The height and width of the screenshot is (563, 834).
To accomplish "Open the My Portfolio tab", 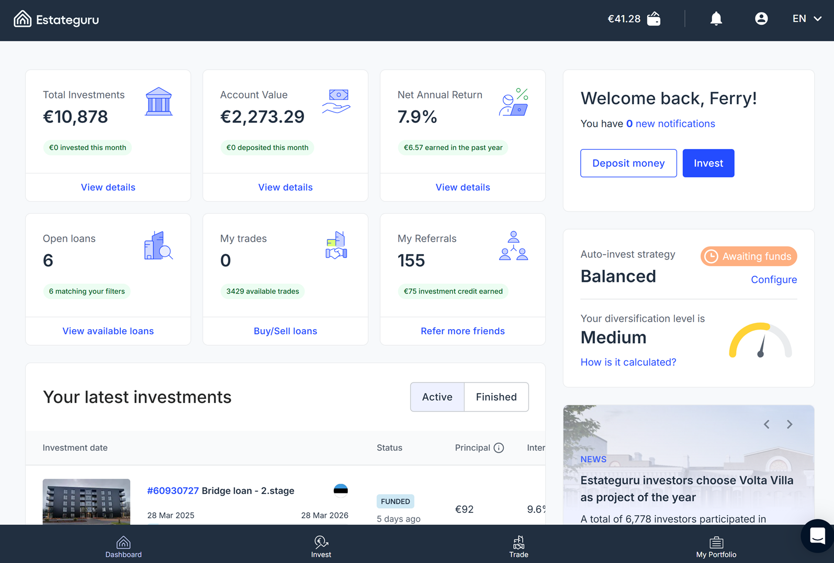I will (716, 546).
